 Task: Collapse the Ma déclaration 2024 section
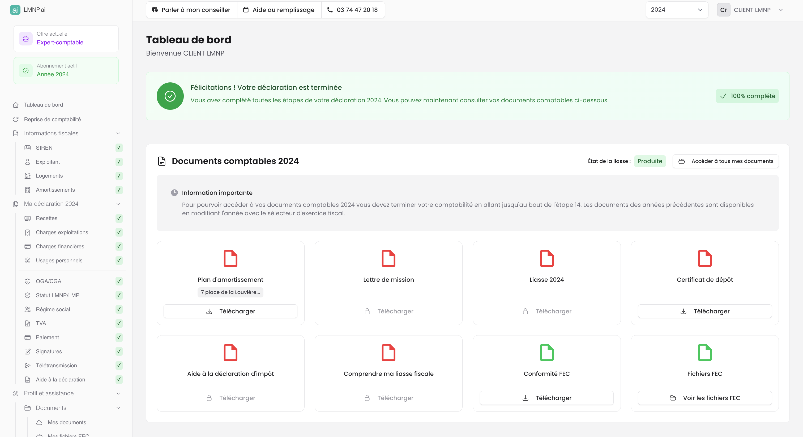pyautogui.click(x=118, y=204)
